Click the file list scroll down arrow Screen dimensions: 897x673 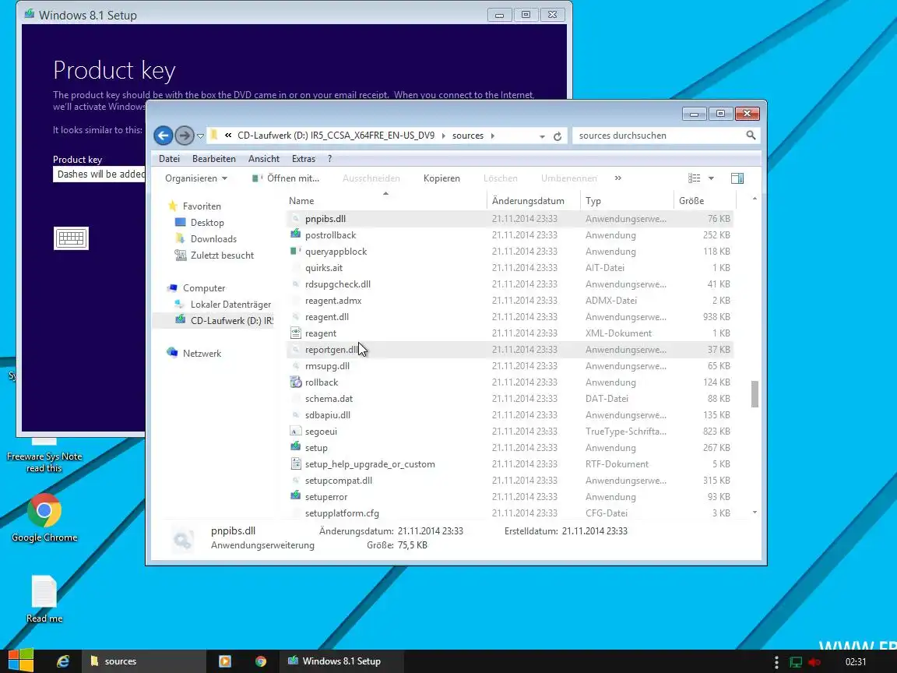755,513
